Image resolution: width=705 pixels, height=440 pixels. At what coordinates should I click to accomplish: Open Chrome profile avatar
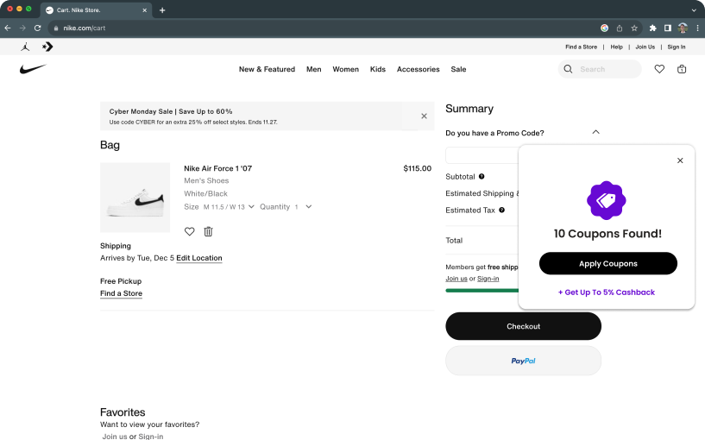coord(683,28)
